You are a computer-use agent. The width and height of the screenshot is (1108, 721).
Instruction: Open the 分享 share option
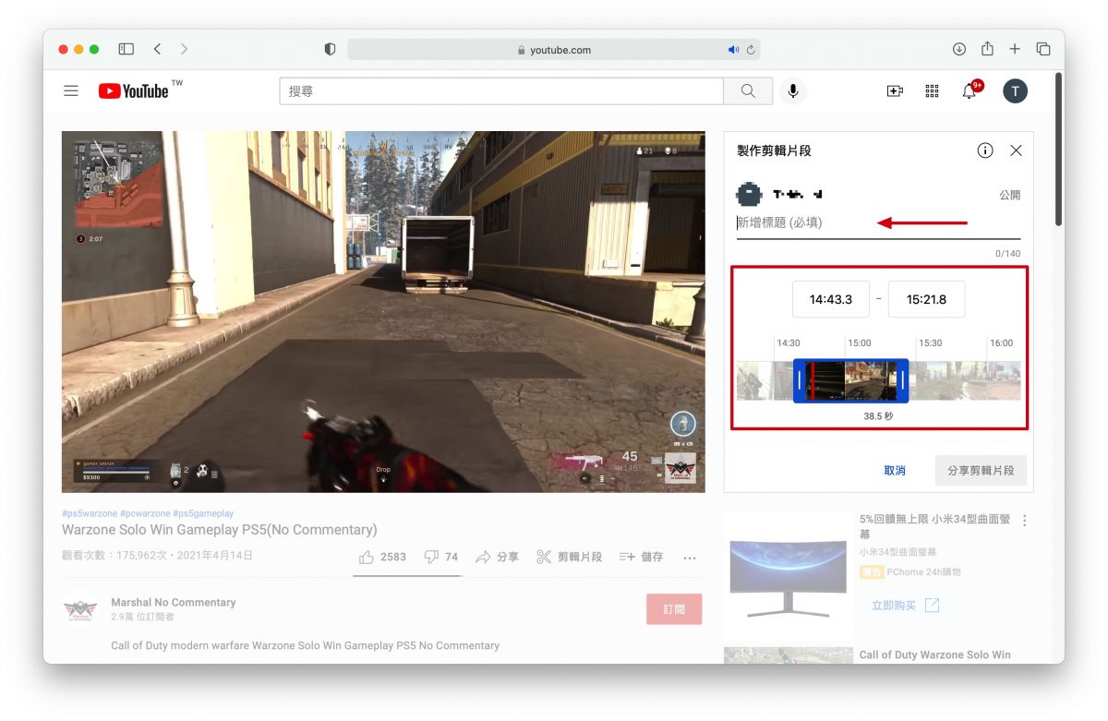[497, 557]
